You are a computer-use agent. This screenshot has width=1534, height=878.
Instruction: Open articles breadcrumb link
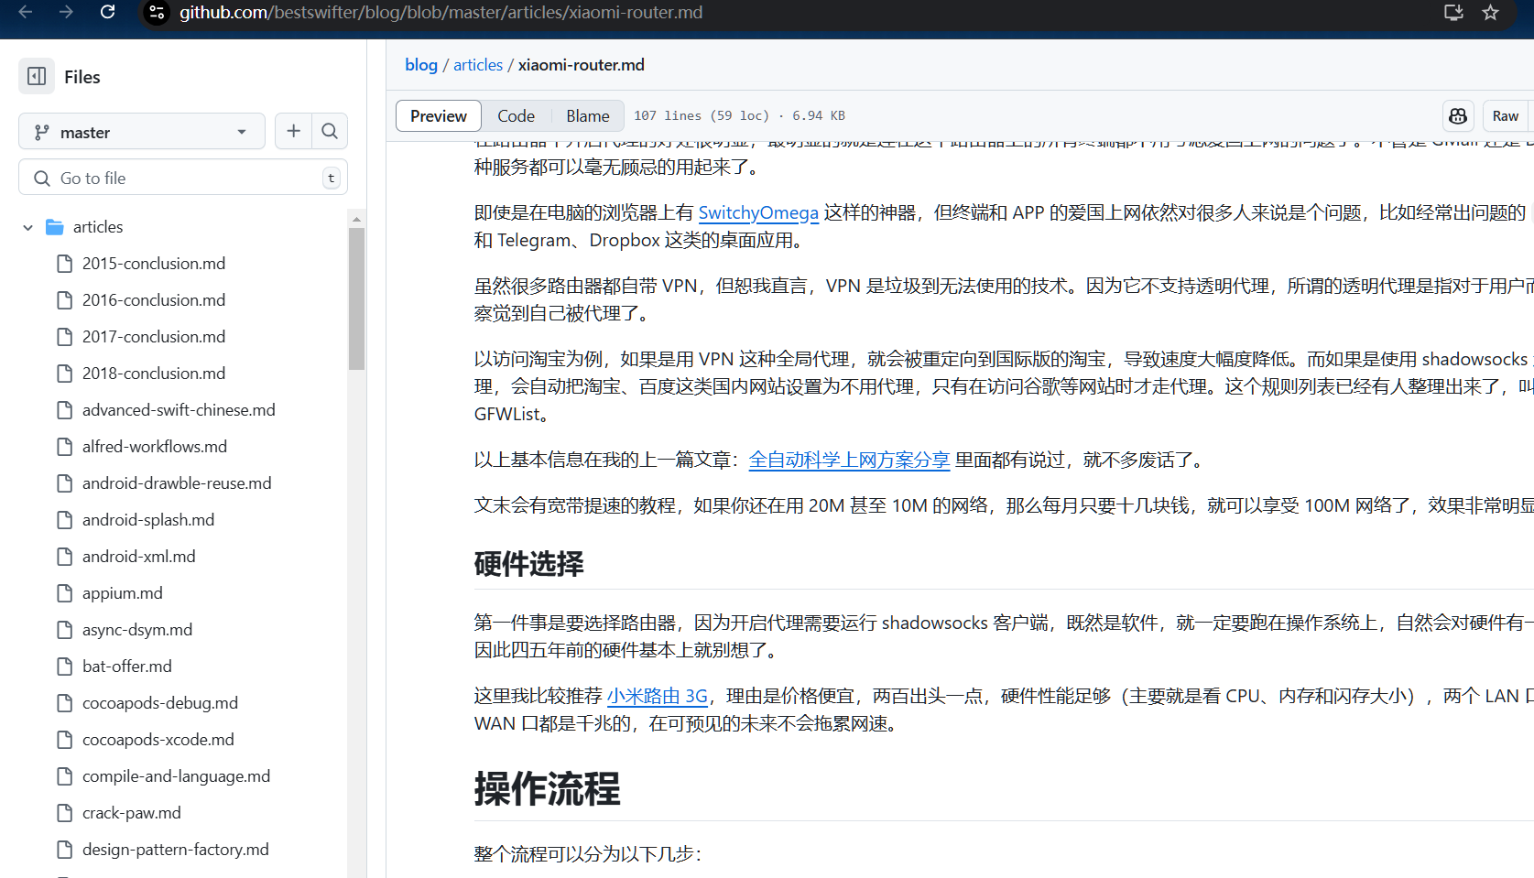click(478, 65)
